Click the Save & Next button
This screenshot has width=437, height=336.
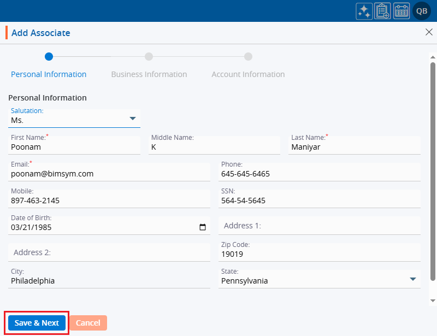click(37, 323)
